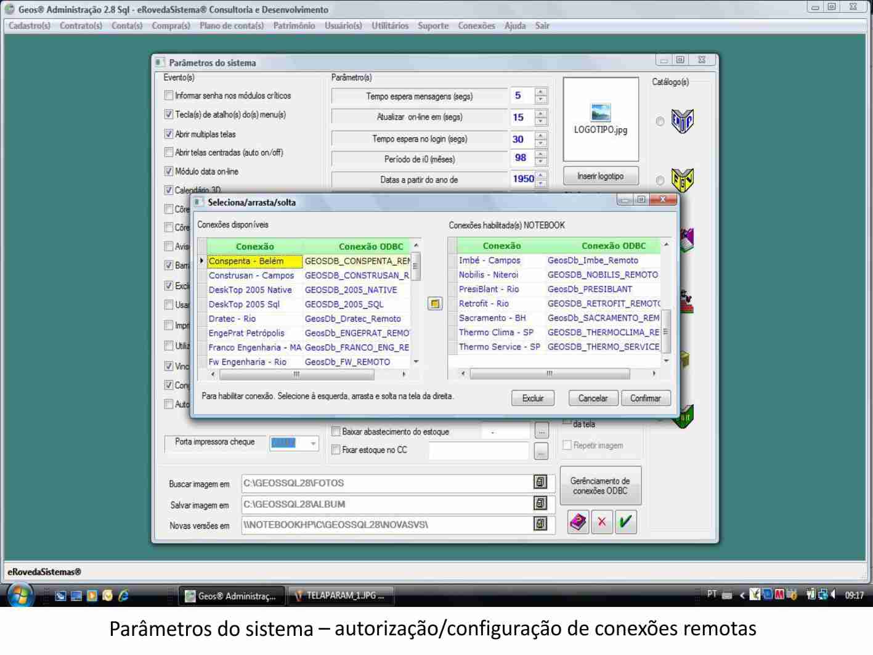873x655 pixels.
Task: Select radio button beside first catalog shield
Action: (x=660, y=121)
